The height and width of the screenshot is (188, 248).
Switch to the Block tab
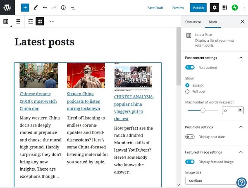tap(213, 22)
